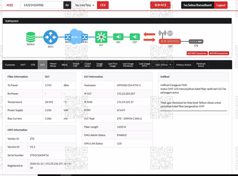Click the Logout button
The height and width of the screenshot is (176, 238).
point(221,5)
